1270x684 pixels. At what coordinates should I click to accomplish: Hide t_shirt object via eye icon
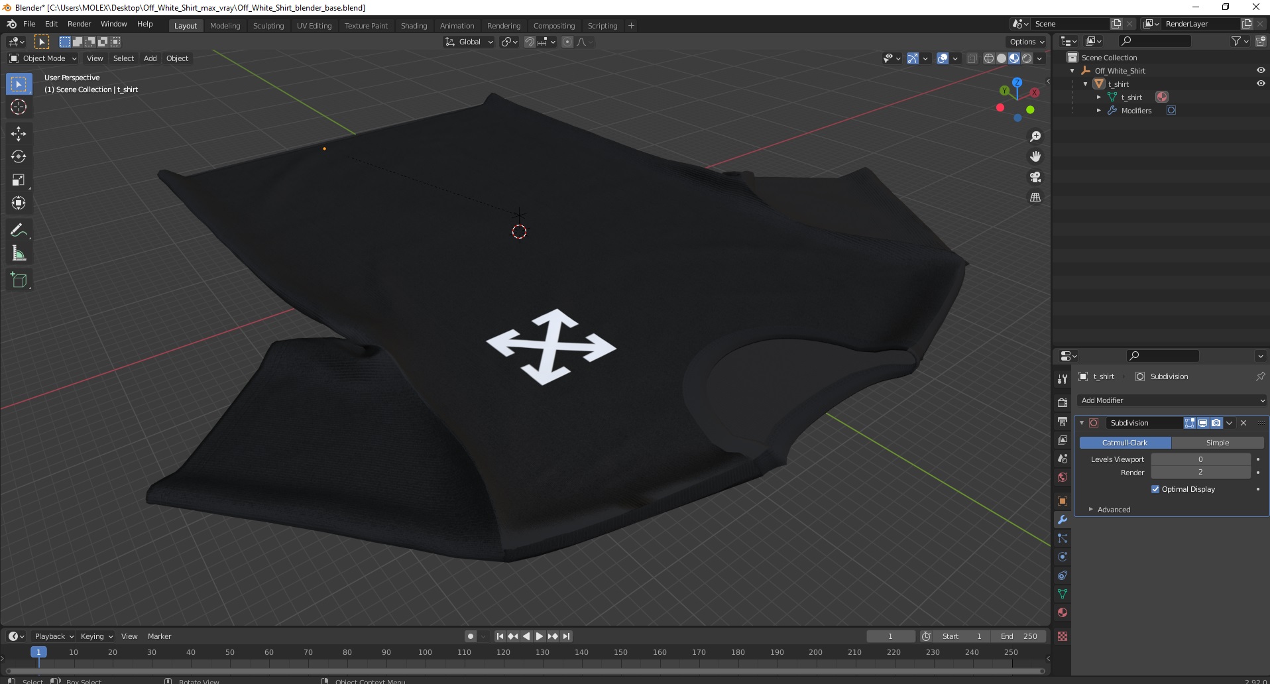pos(1260,84)
